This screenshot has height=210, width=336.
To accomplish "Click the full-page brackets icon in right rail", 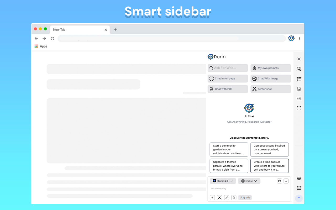I will point(299,108).
